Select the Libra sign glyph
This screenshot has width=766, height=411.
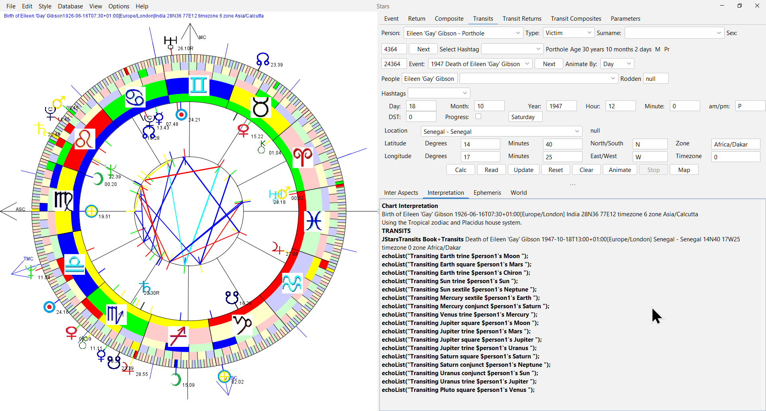point(75,264)
